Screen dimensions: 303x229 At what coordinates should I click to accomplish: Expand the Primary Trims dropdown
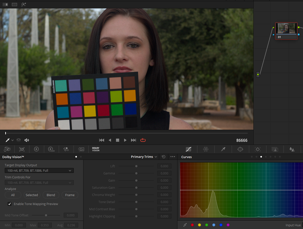[144, 157]
